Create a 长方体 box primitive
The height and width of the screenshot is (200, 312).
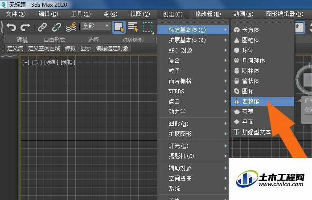pyautogui.click(x=262, y=30)
